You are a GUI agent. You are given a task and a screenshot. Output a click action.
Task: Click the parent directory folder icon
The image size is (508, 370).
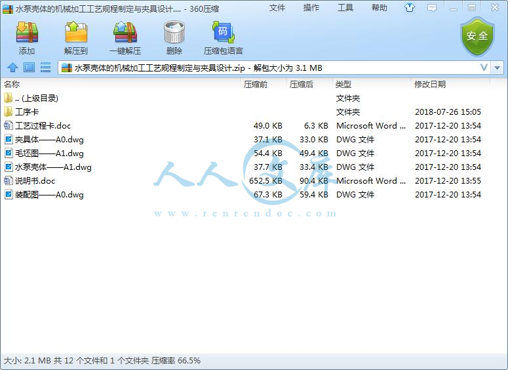pos(9,98)
